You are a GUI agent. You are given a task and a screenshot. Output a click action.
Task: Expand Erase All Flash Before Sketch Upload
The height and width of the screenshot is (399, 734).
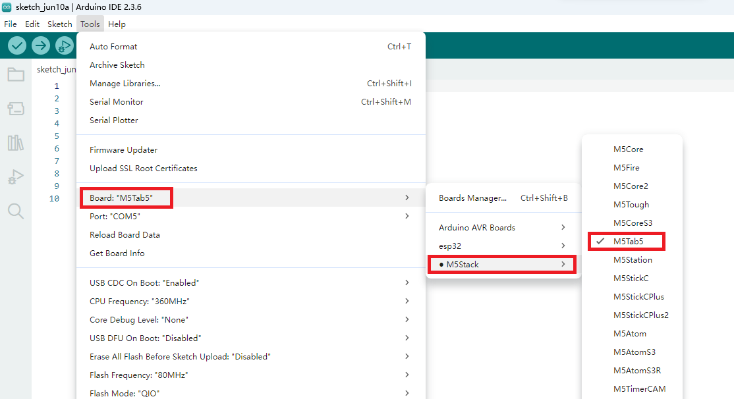pos(251,356)
